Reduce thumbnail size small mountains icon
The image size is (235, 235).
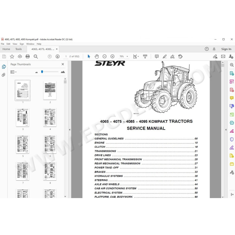36,72
